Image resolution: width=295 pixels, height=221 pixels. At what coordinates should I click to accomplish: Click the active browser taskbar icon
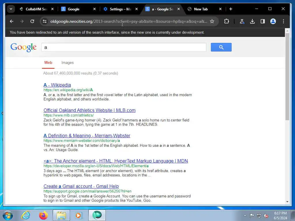[97, 215]
